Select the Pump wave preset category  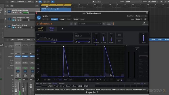(x=45, y=84)
